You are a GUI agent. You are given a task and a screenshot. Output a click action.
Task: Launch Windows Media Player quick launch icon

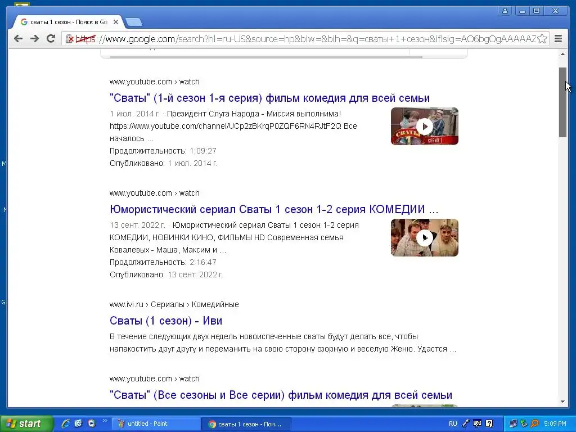(92, 424)
